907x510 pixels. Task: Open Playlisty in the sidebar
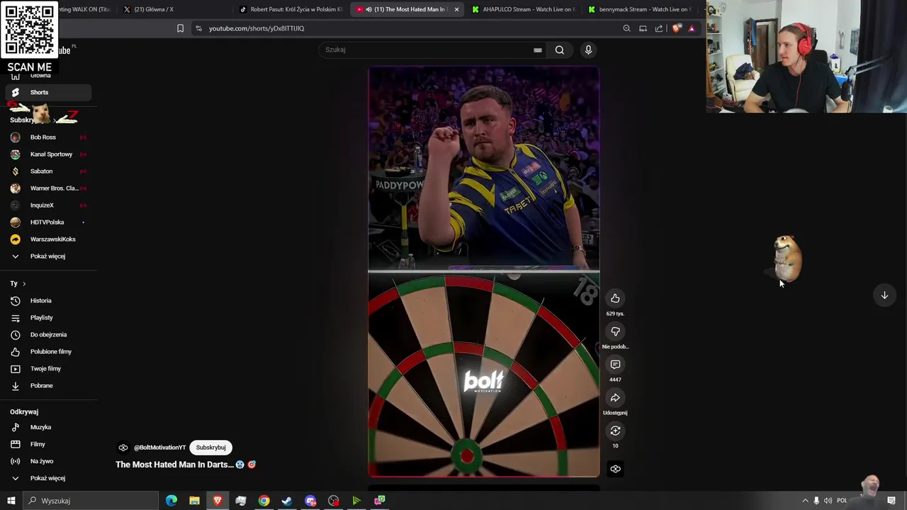click(48, 317)
